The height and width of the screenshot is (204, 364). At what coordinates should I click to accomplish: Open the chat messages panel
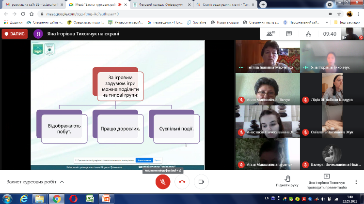[289, 34]
